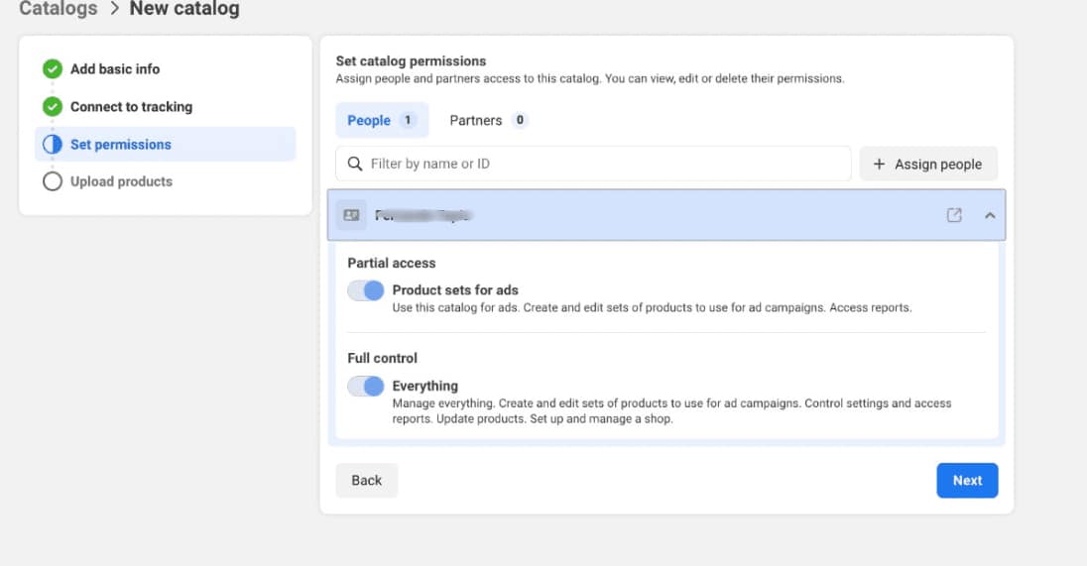Screen dimensions: 1087x566
Task: Click the empty circle icon for Upload products
Action: tap(53, 181)
